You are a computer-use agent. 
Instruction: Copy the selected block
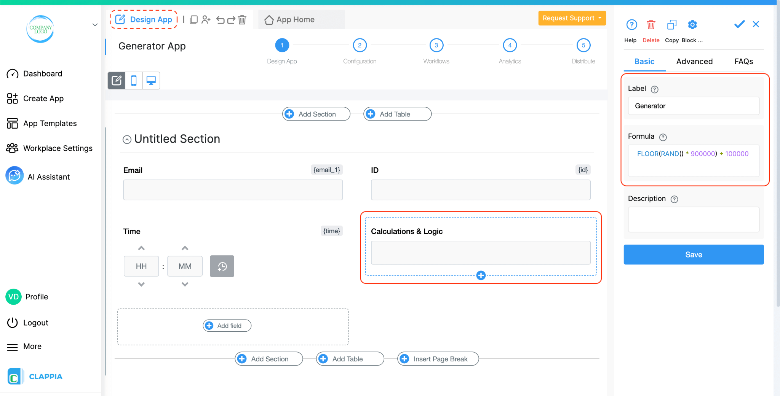pos(672,25)
